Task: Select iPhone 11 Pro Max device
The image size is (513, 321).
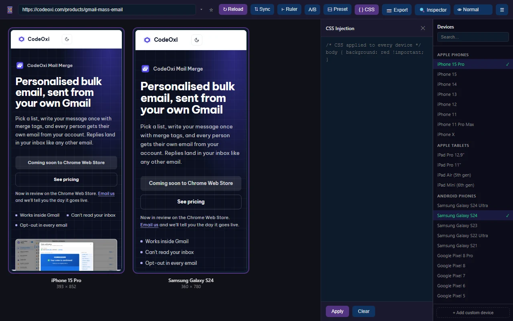Action: pos(473,124)
